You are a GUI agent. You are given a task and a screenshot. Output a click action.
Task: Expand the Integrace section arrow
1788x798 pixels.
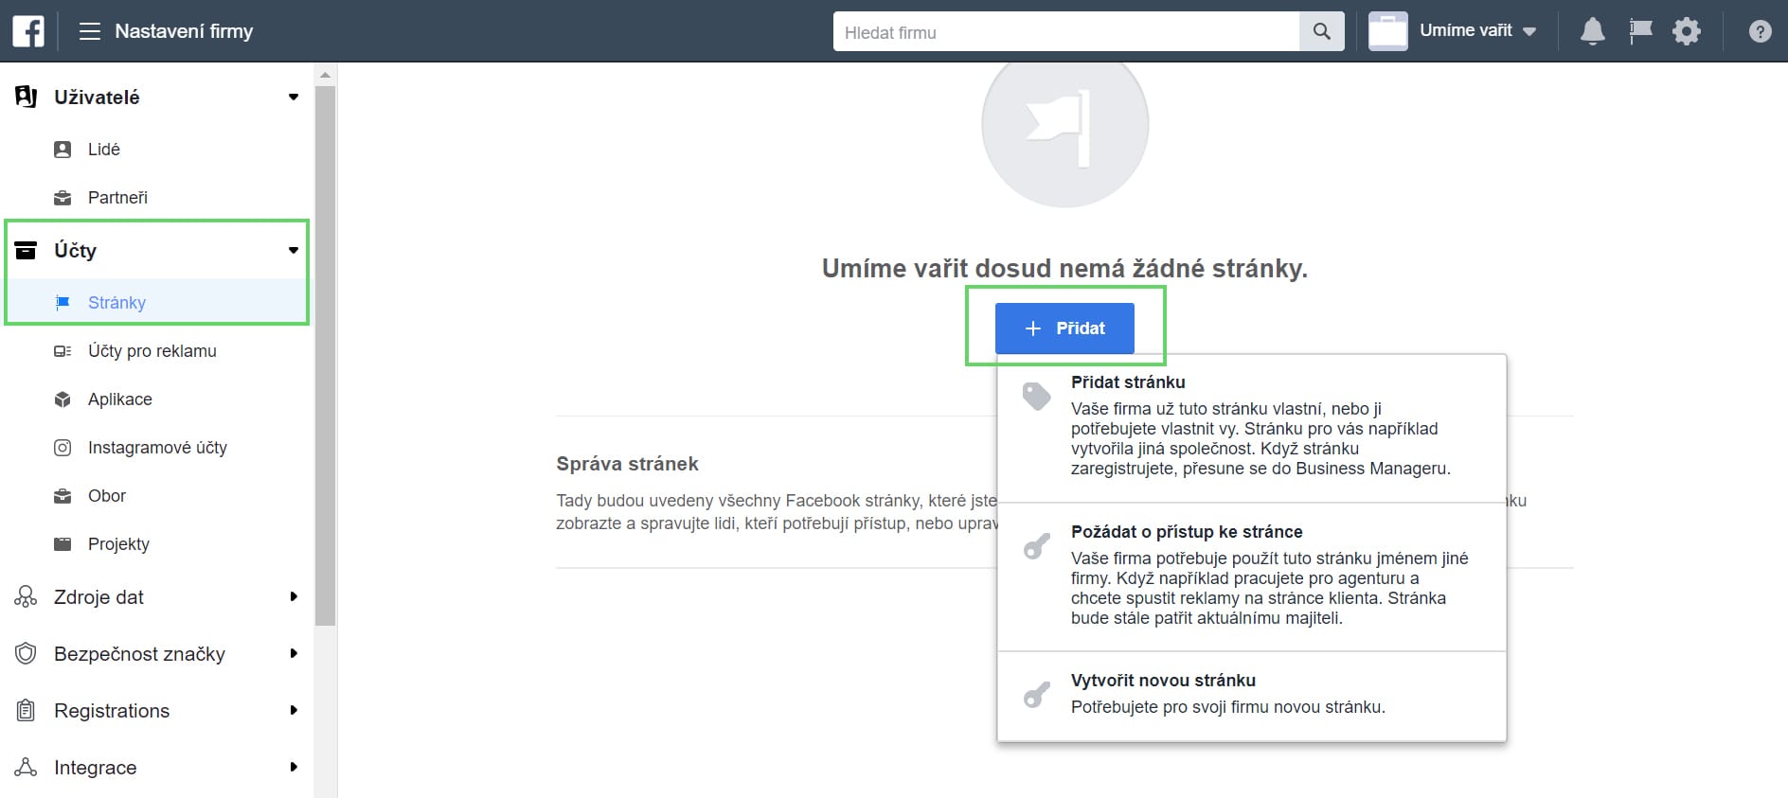(293, 767)
